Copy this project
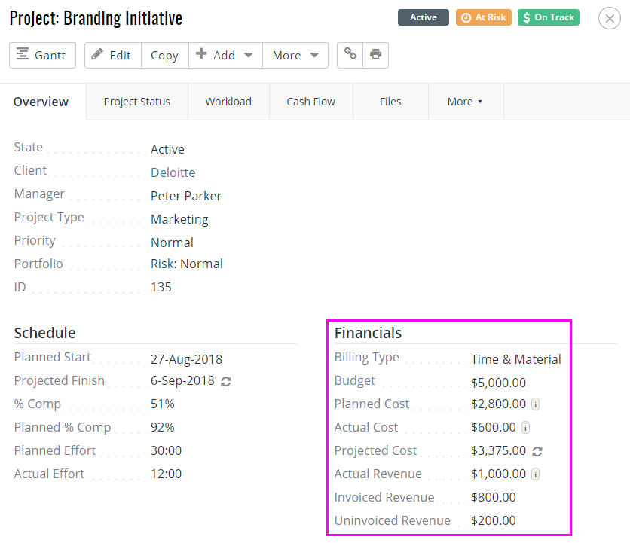Viewport: 630px width, 543px height. coord(164,56)
